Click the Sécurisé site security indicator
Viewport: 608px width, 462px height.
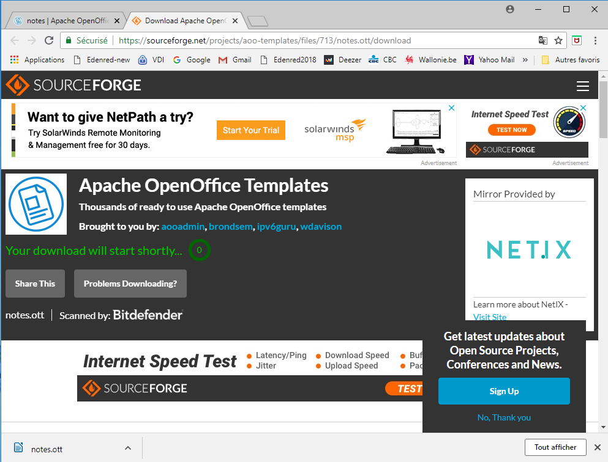[x=86, y=40]
